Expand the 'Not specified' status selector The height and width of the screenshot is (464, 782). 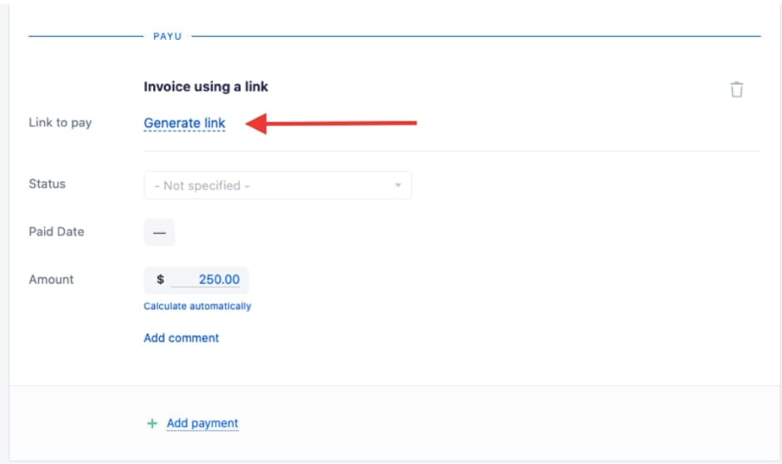tap(278, 185)
